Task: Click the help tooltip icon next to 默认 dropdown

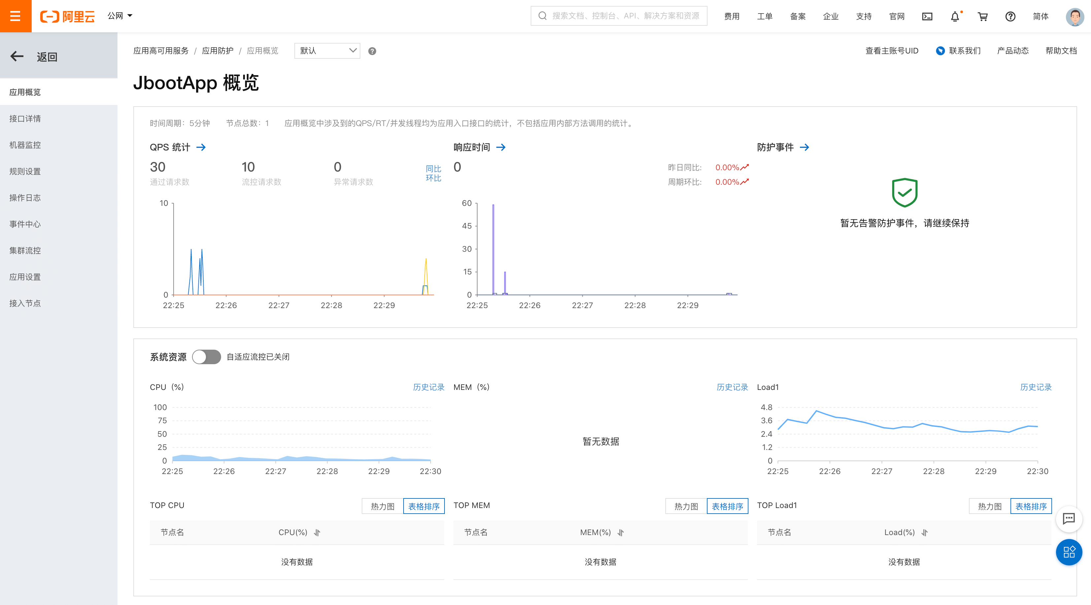Action: pos(372,51)
